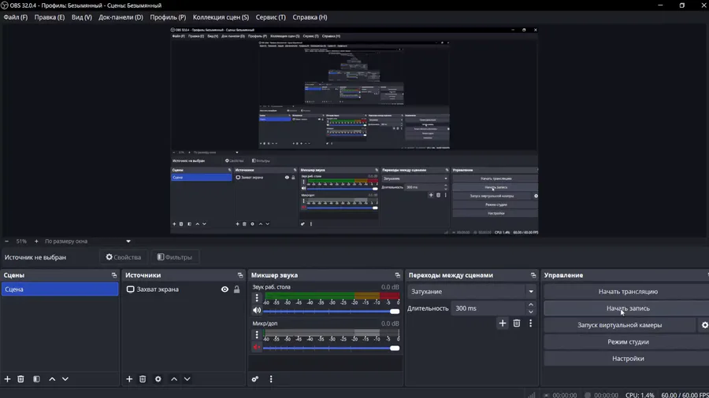Click Свойства button above docks
The width and height of the screenshot is (709, 398).
pyautogui.click(x=124, y=257)
